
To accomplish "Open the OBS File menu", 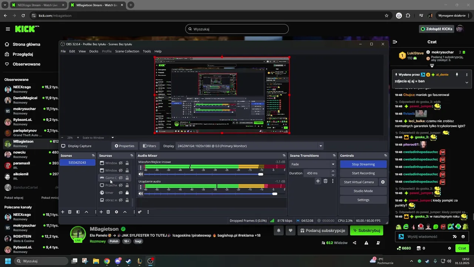I will (x=63, y=51).
